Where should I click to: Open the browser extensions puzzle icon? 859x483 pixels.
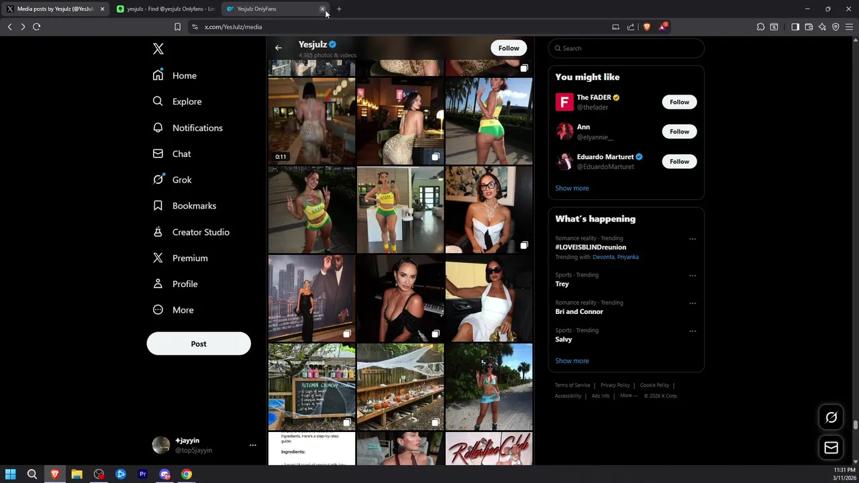[760, 27]
